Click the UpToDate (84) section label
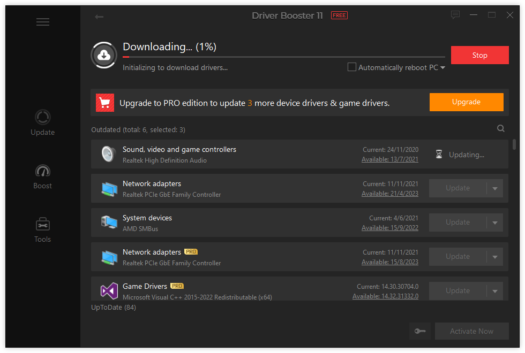This screenshot has height=353, width=525. click(114, 307)
